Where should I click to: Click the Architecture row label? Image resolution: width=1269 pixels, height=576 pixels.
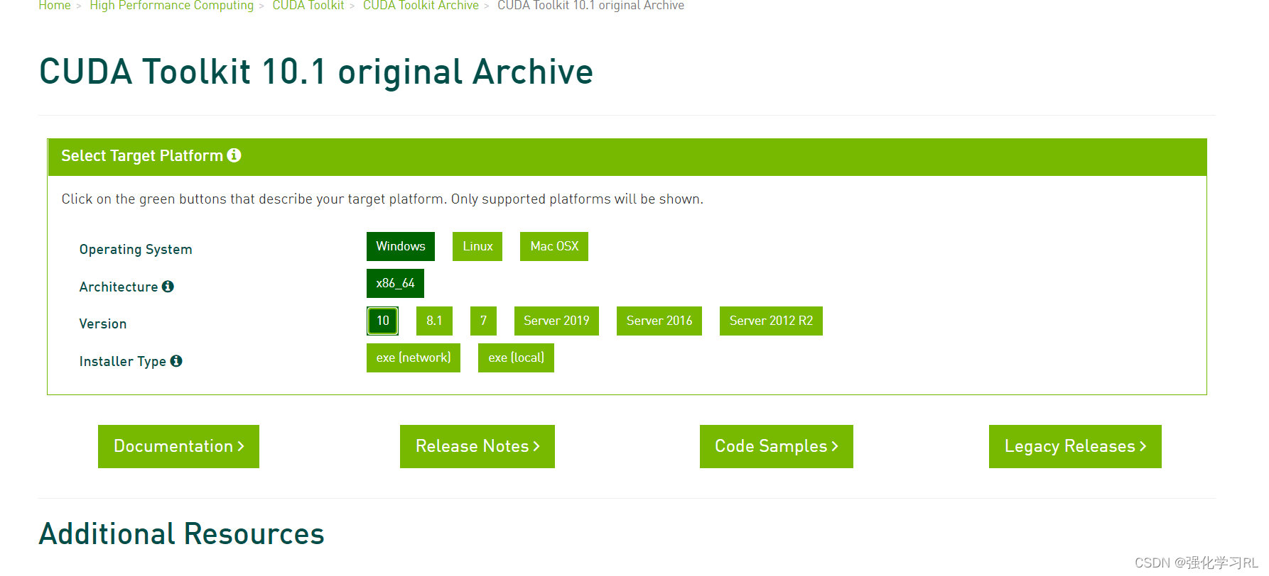119,287
